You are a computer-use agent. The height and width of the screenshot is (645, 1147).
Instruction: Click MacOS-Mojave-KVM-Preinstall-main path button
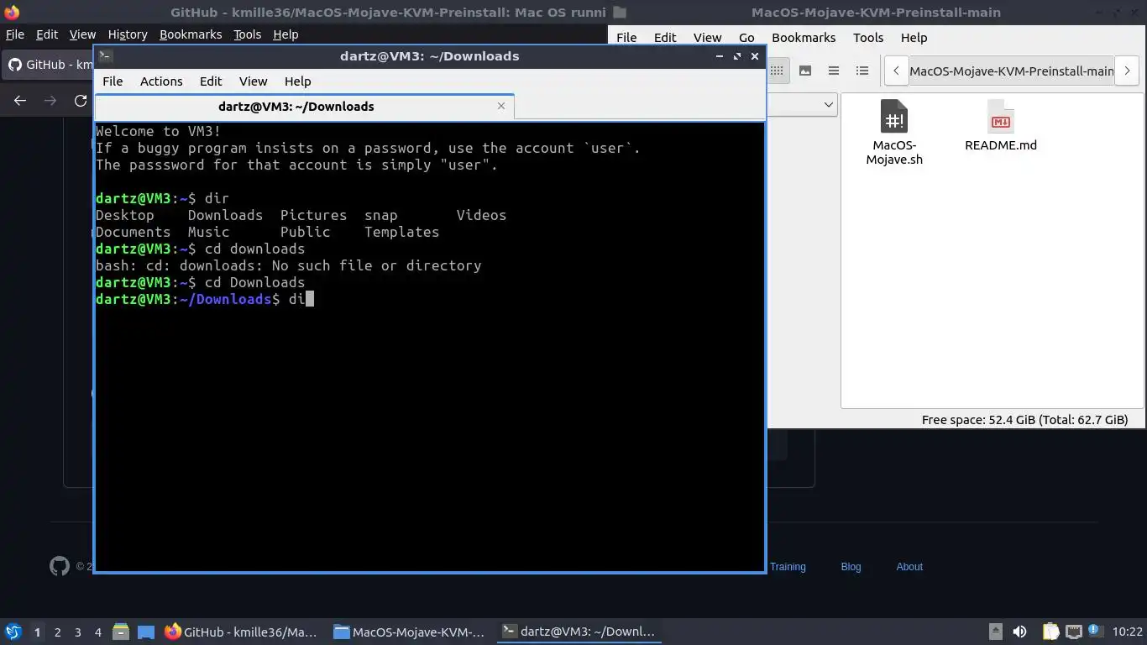[1011, 71]
